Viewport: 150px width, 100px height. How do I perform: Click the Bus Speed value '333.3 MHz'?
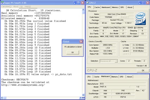pyautogui.click(x=108, y=51)
